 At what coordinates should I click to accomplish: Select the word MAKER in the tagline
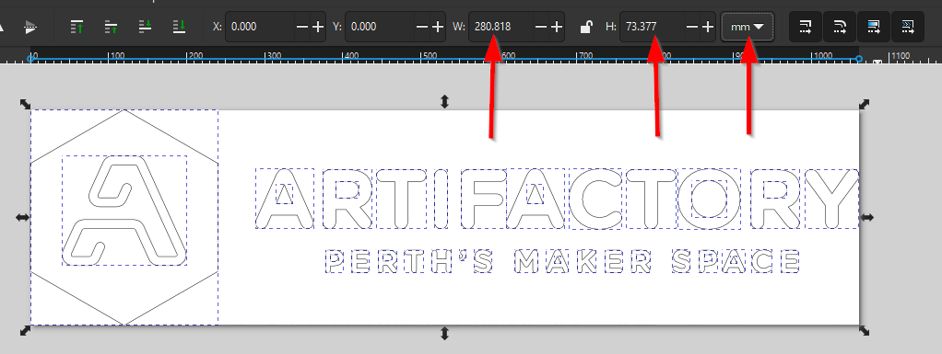(583, 262)
